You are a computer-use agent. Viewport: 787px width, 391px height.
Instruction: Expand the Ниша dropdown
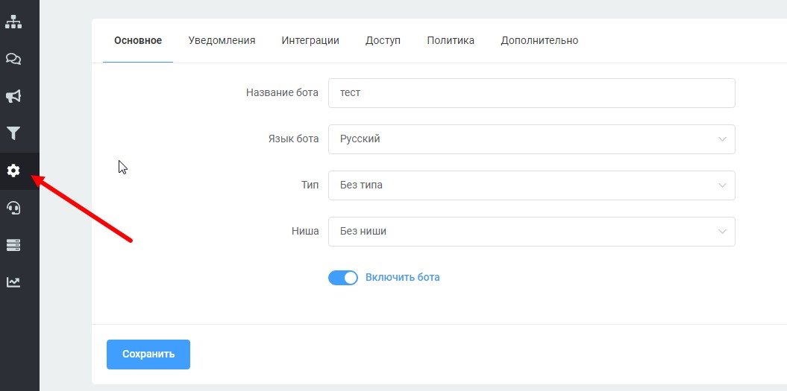point(531,232)
